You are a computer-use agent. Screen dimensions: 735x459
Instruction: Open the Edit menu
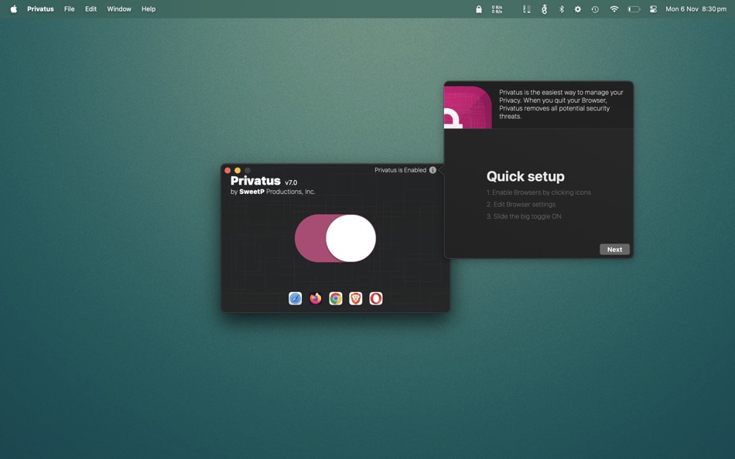(x=91, y=9)
